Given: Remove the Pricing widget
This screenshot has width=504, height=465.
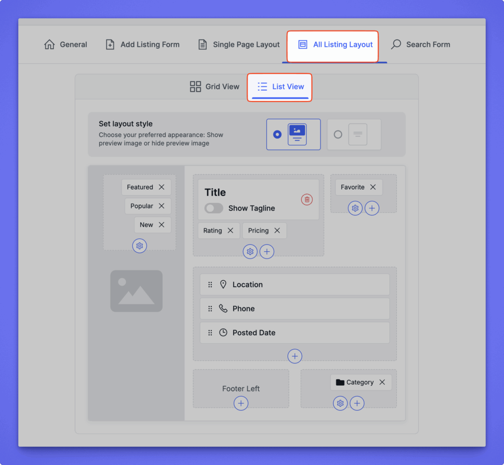Looking at the screenshot, I should point(277,231).
